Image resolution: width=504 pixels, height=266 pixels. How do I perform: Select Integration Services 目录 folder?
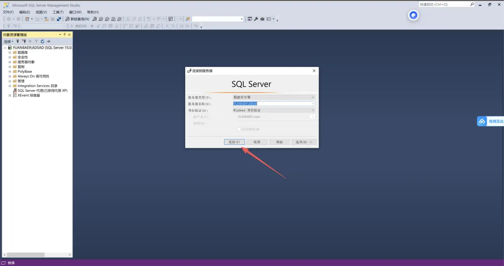pyautogui.click(x=37, y=86)
